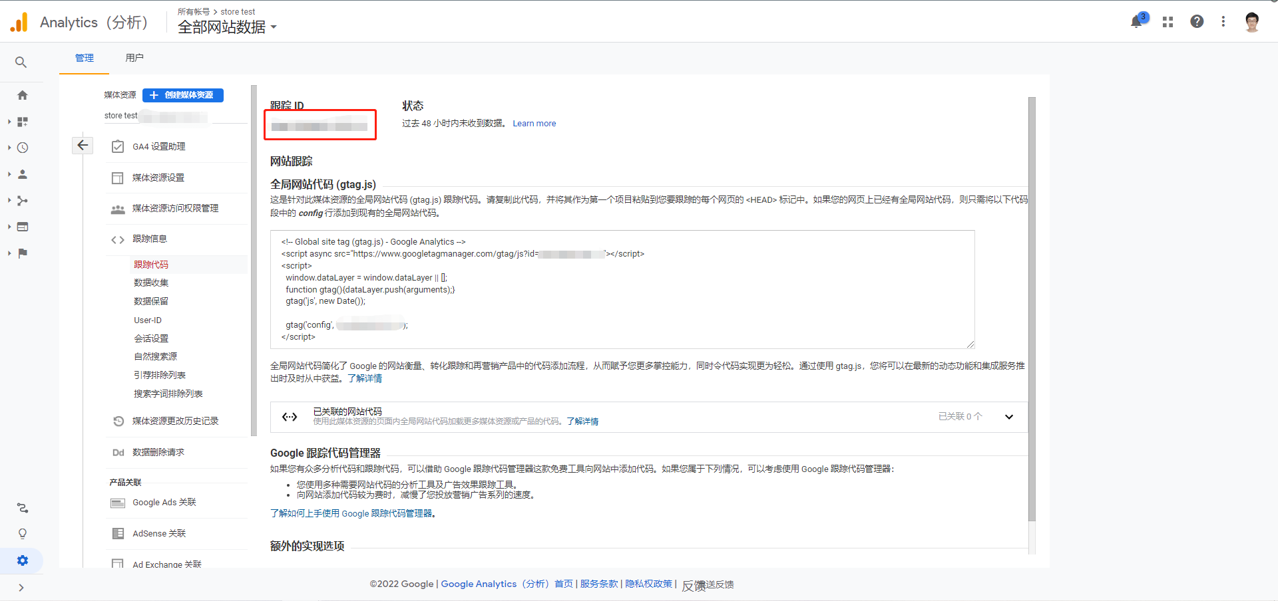Open Acquisition reports arrows icon
This screenshot has width=1278, height=601.
pos(23,200)
